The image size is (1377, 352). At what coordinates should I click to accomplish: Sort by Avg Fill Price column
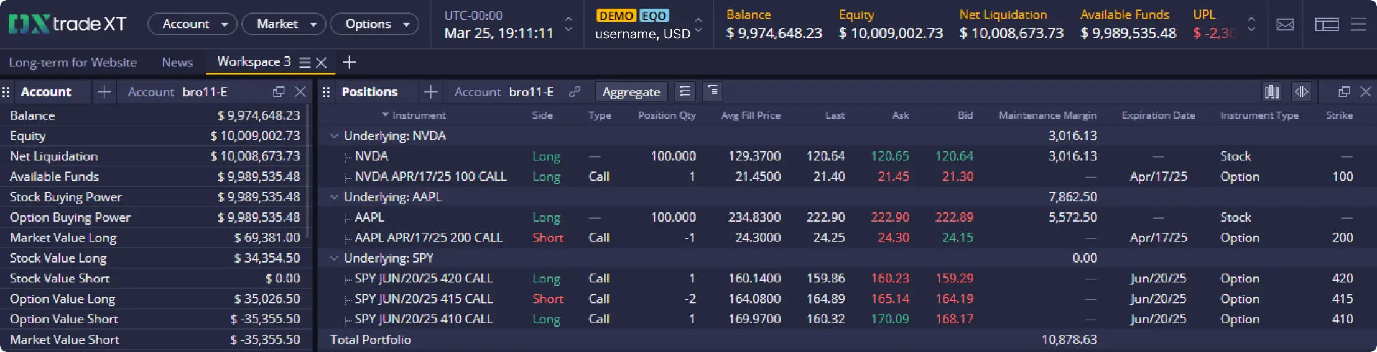[x=751, y=115]
